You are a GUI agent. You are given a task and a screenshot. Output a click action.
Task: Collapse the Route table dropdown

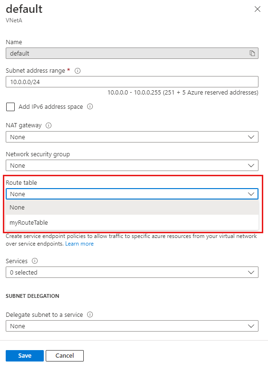(x=132, y=194)
